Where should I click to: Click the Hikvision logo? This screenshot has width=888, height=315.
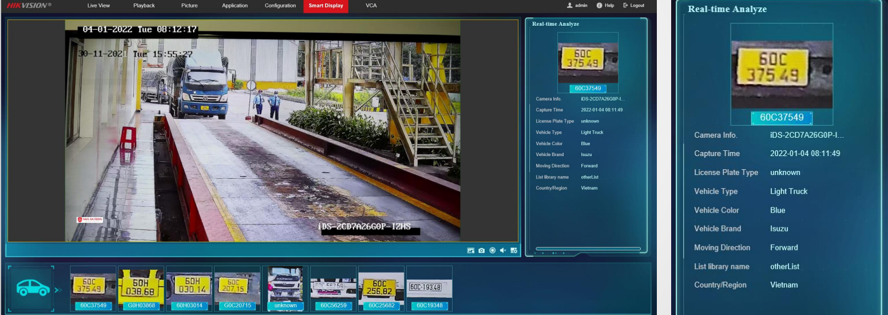click(29, 6)
